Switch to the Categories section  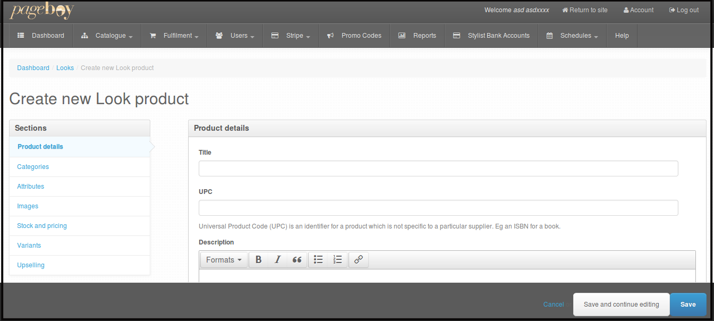pos(80,167)
